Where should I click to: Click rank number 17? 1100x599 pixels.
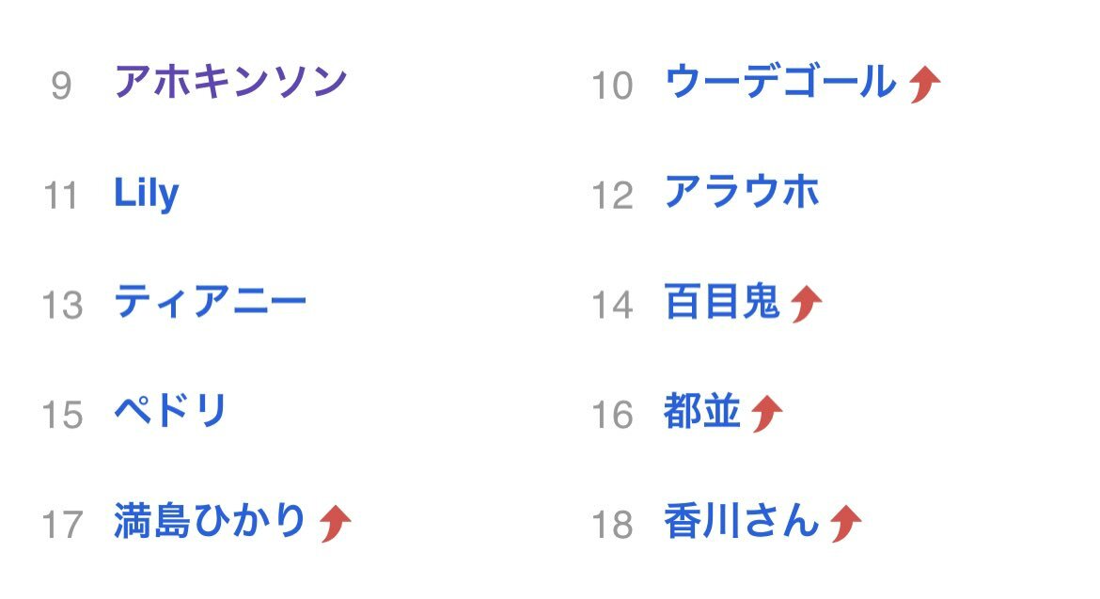pos(62,525)
